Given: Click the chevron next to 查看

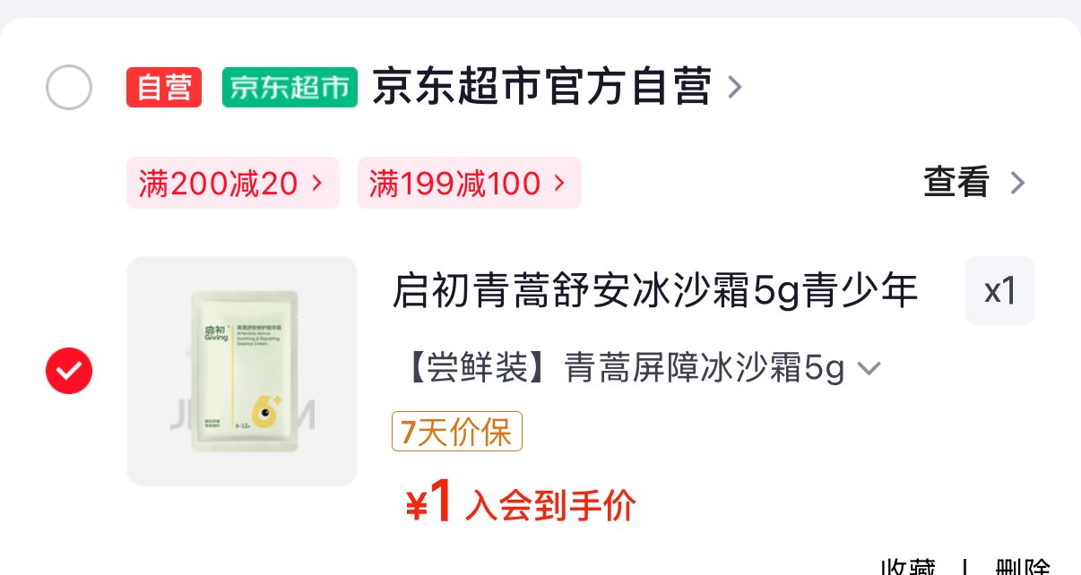Looking at the screenshot, I should tap(1016, 184).
